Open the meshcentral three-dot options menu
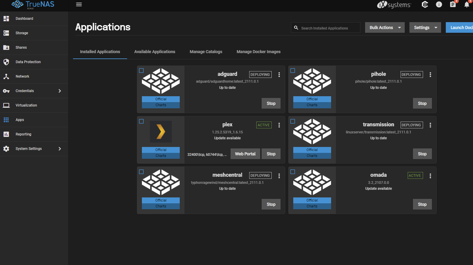 [x=279, y=176]
